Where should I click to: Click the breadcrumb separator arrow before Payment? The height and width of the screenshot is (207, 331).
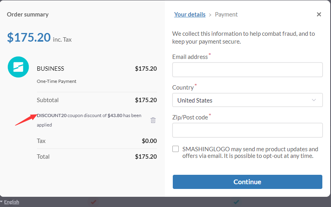coord(210,15)
